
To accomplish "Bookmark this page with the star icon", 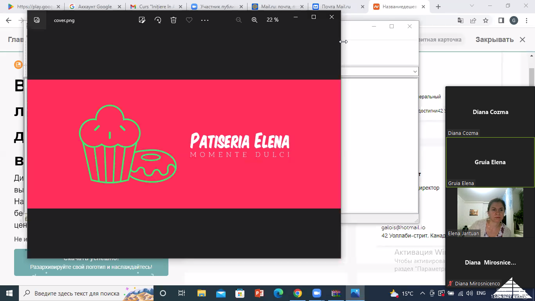I will 486,20.
